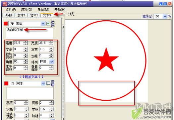The image size is (174, 120).
Task: Pick the upper red text color swatch
Action: click(6, 24)
